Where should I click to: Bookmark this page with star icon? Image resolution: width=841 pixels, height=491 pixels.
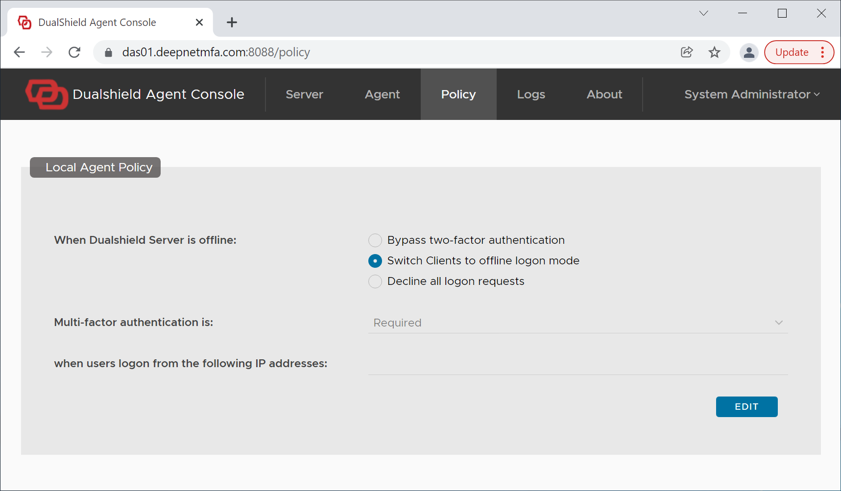pyautogui.click(x=715, y=52)
